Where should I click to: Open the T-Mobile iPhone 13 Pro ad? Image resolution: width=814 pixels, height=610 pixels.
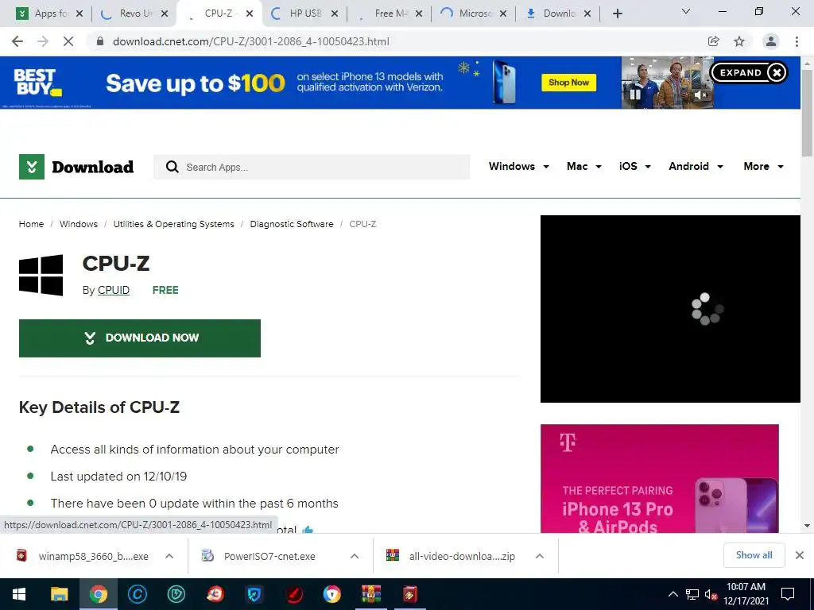pyautogui.click(x=659, y=479)
